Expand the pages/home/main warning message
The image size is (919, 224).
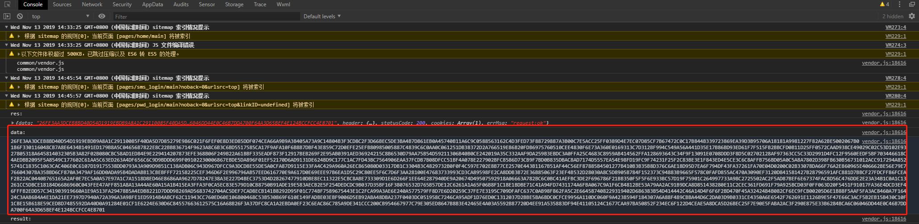coord(18,36)
